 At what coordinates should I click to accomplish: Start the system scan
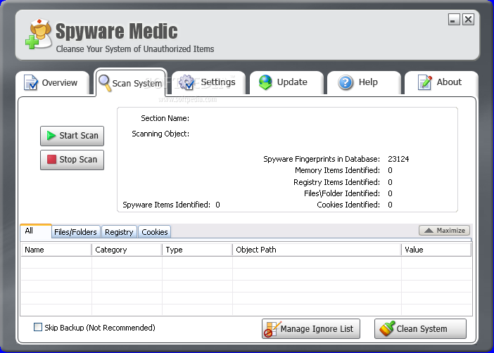[72, 136]
